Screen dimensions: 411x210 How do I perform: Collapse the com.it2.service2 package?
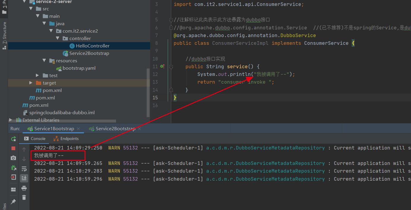point(51,31)
